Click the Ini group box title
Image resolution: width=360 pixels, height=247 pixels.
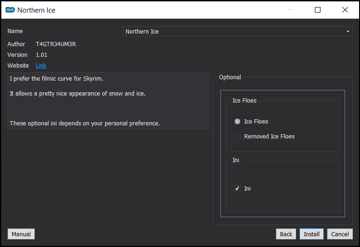click(236, 160)
